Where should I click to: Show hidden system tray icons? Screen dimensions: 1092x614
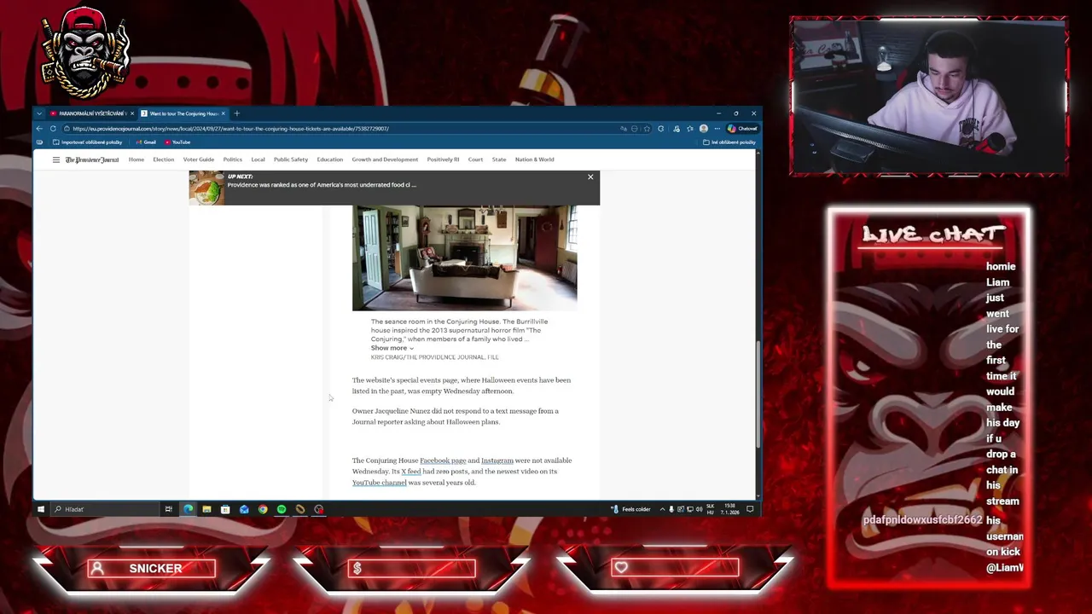[662, 509]
